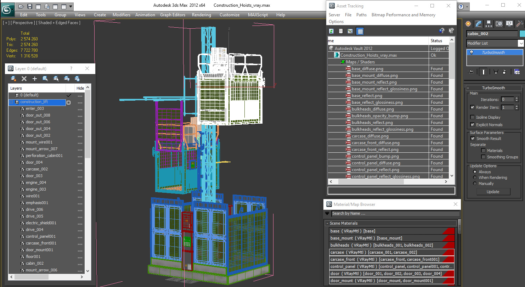Open the Modify command panel tab
The width and height of the screenshot is (525, 287).
pos(479,24)
